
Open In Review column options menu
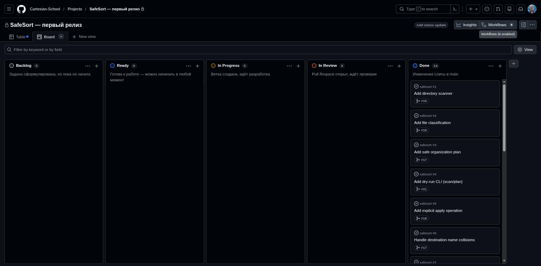click(x=390, y=66)
